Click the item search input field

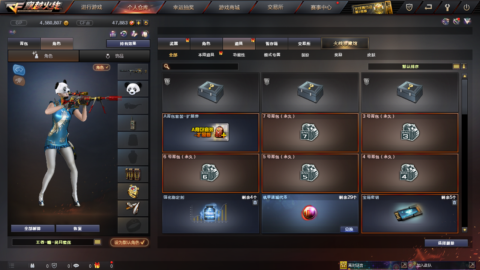coord(200,66)
